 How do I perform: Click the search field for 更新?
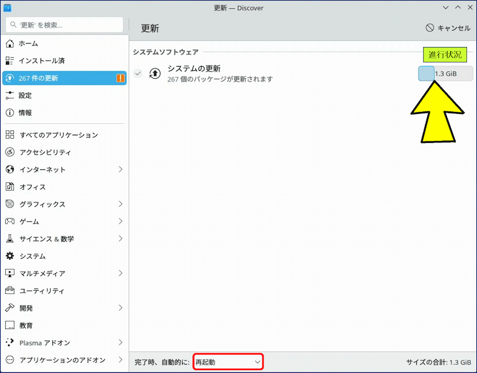click(64, 26)
